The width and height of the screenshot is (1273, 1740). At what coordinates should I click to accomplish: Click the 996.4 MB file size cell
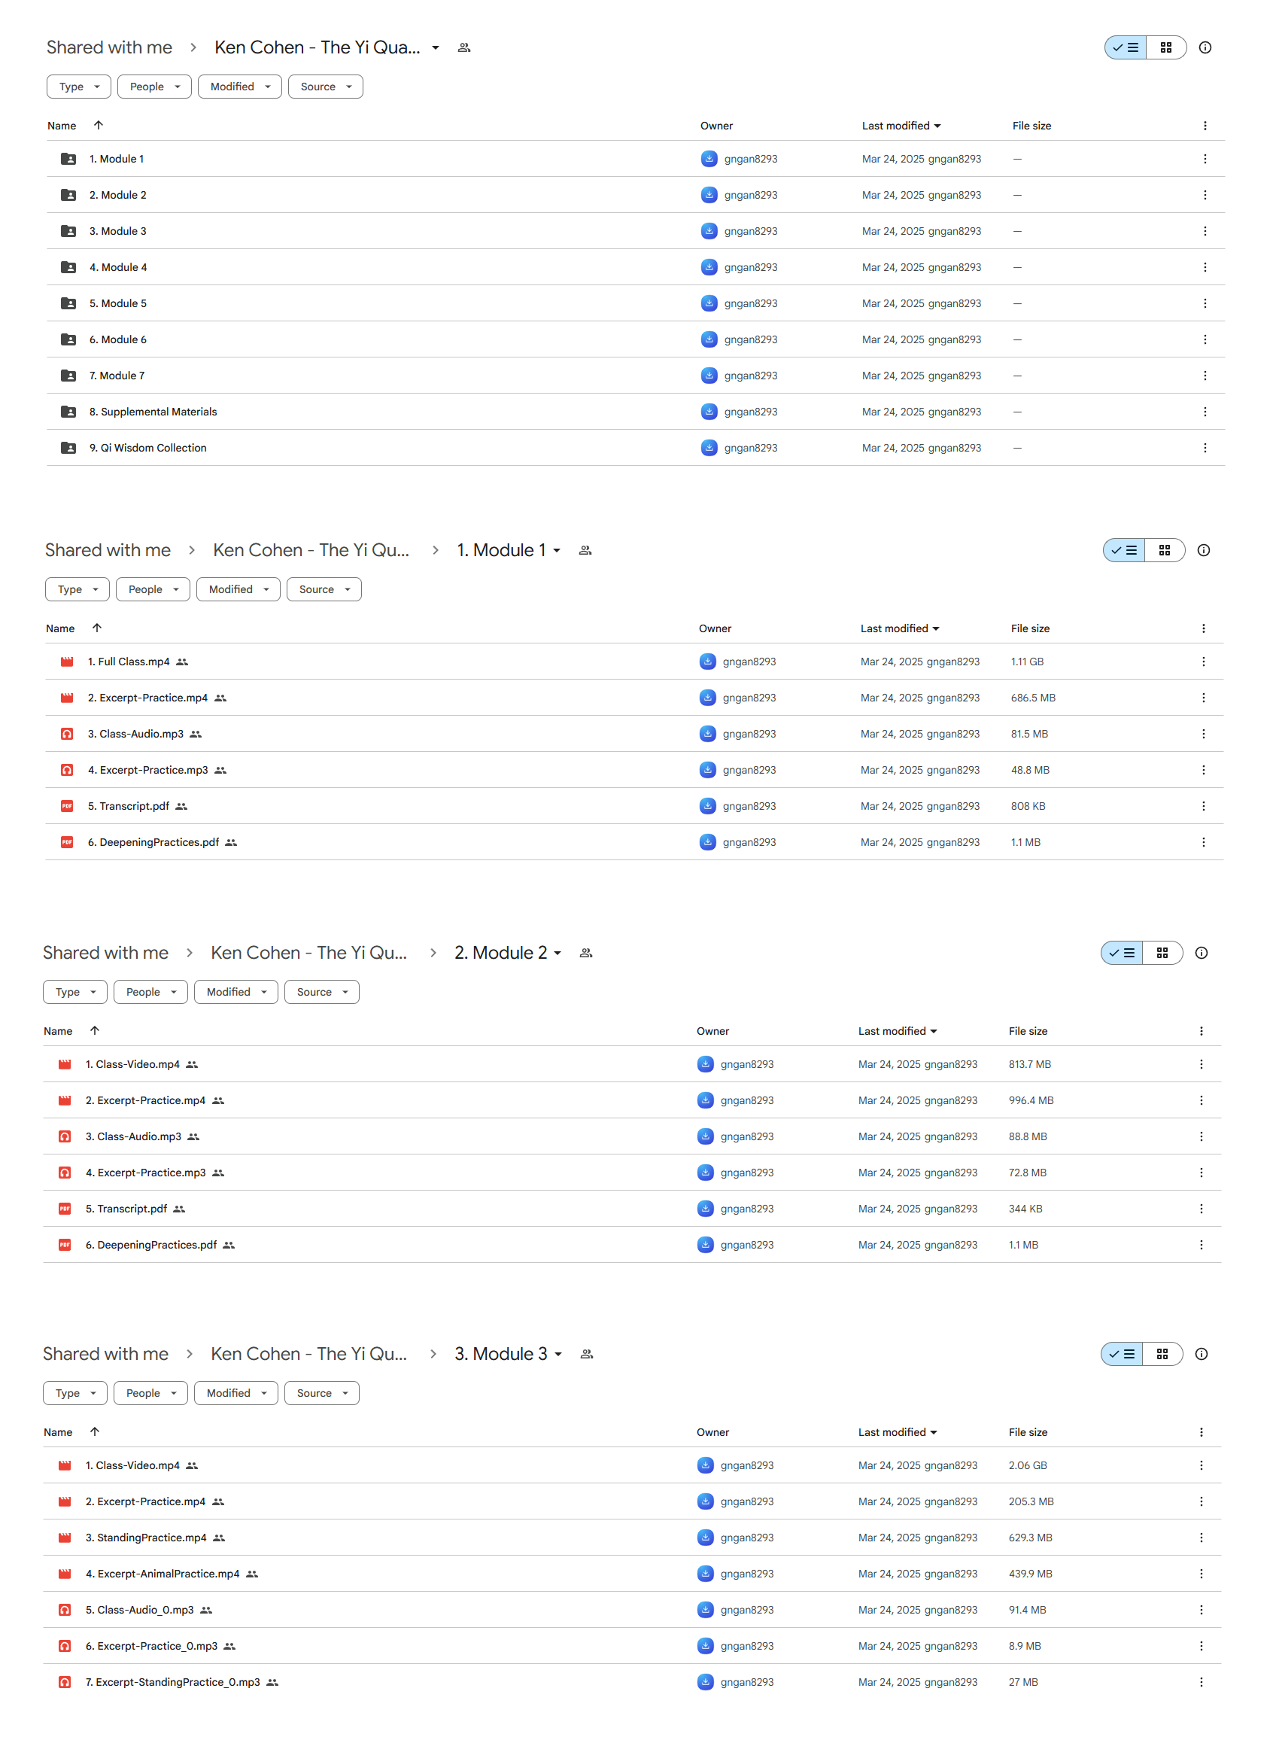[1031, 1100]
